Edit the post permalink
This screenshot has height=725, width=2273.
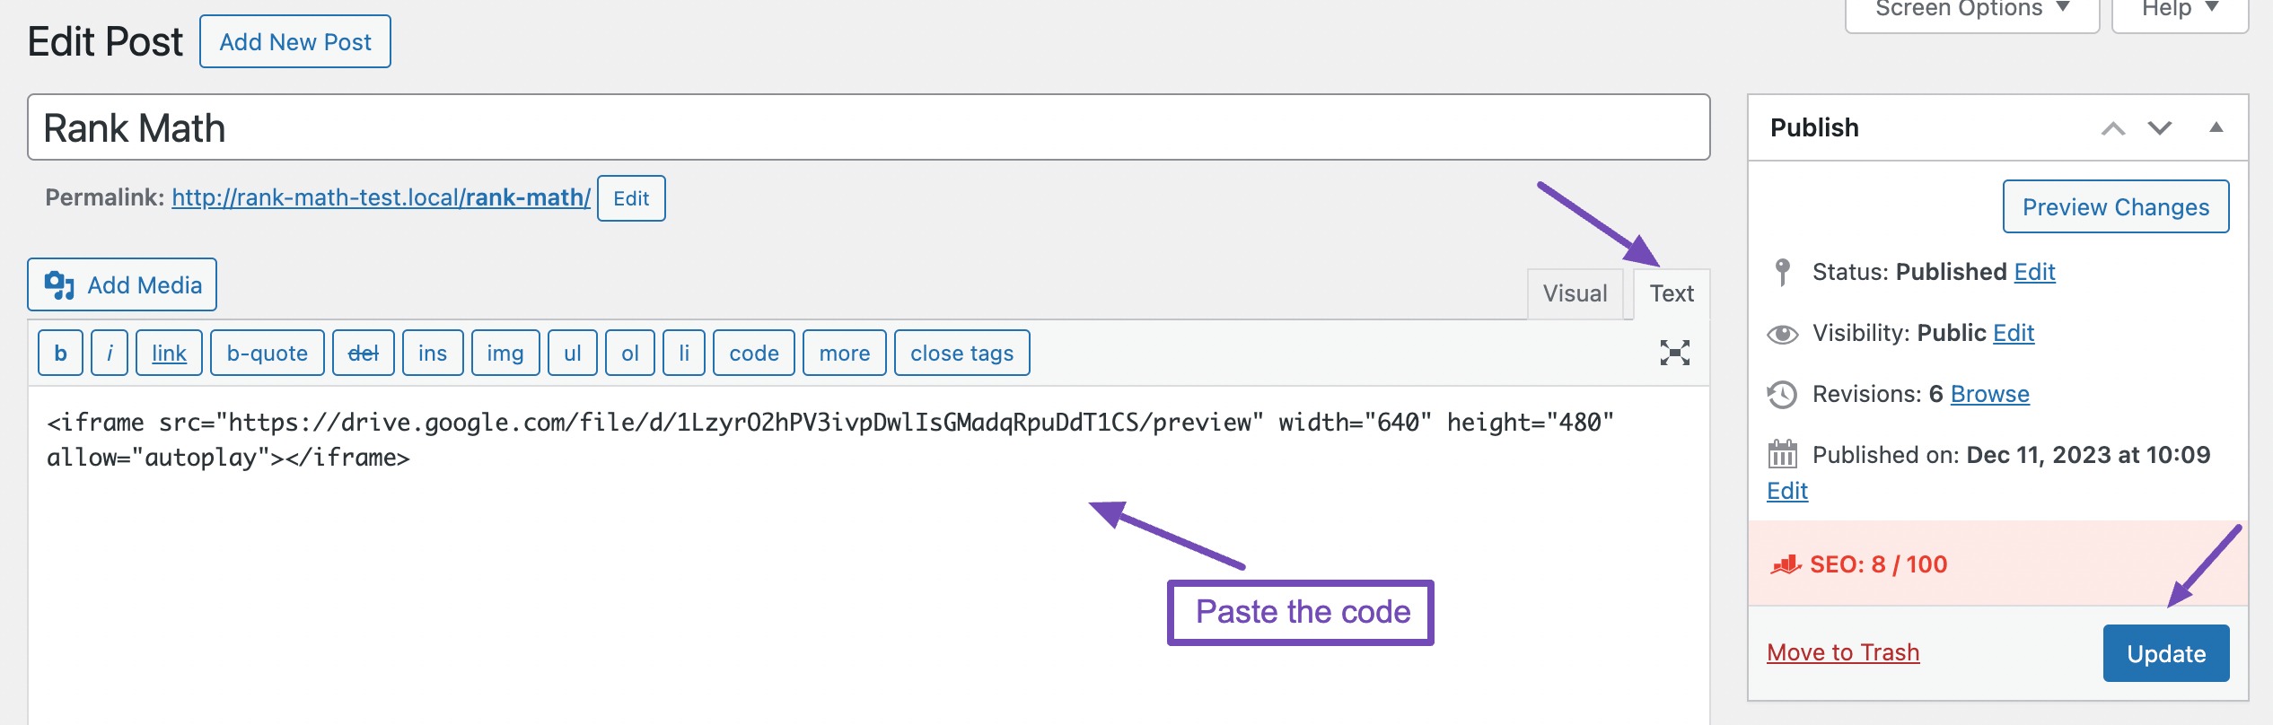(631, 198)
